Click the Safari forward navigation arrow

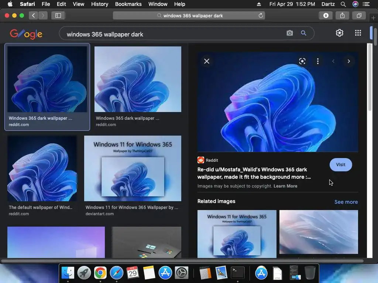43,15
